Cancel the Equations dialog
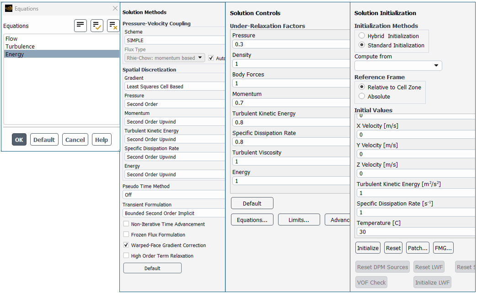477x293 pixels. pyautogui.click(x=75, y=140)
